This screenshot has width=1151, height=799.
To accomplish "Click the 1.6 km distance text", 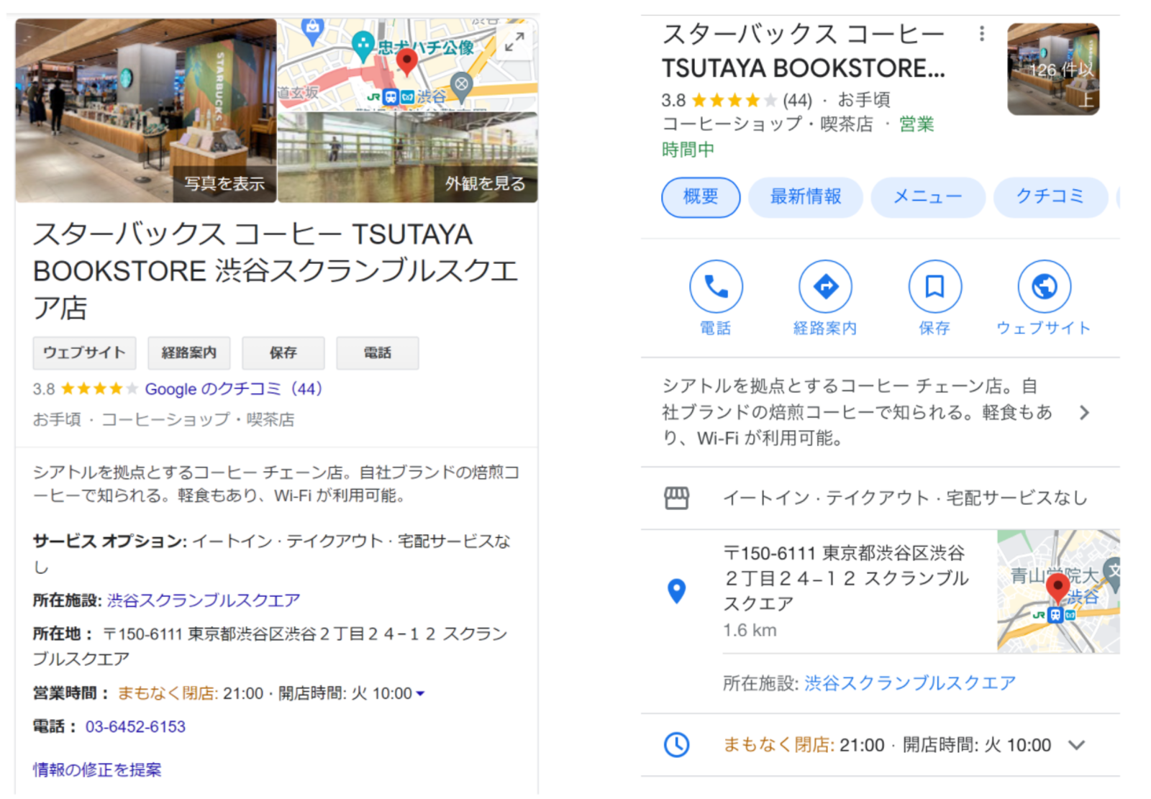I will coord(750,631).
